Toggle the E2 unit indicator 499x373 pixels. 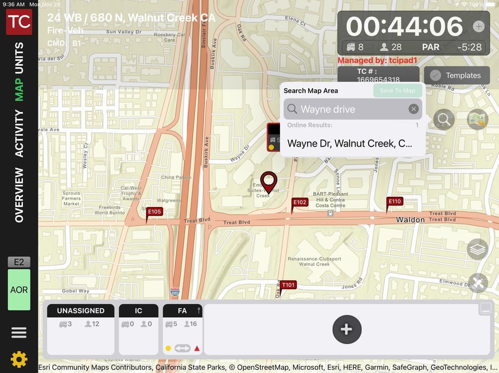pos(19,262)
